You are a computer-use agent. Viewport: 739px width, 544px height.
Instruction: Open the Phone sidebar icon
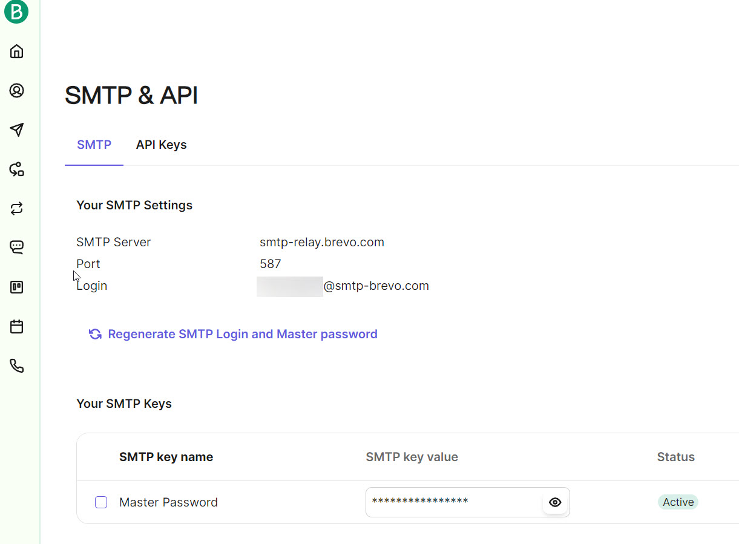coord(17,365)
